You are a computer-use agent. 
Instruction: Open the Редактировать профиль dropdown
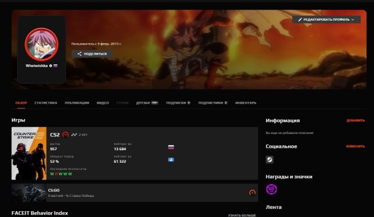click(326, 20)
